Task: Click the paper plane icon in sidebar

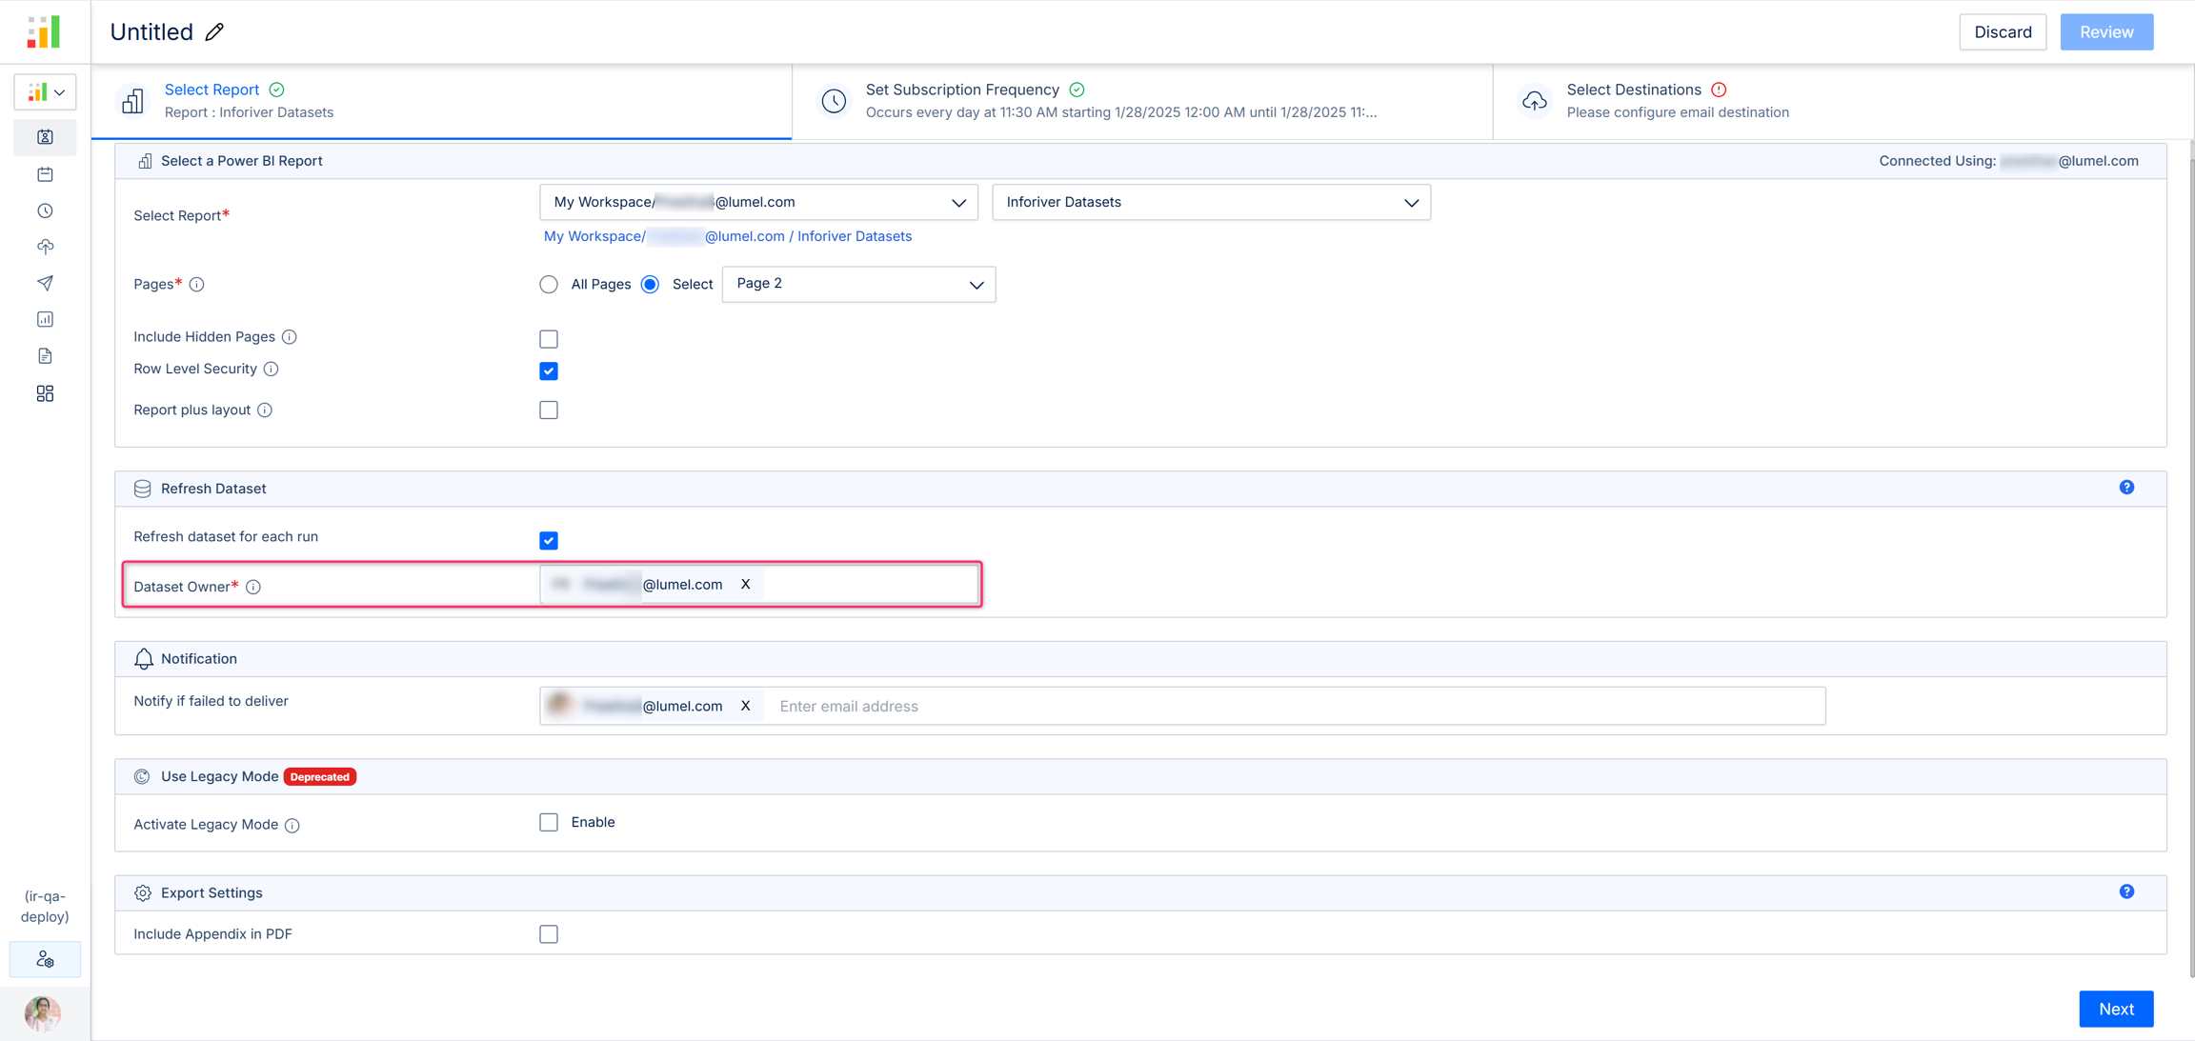Action: pos(45,283)
